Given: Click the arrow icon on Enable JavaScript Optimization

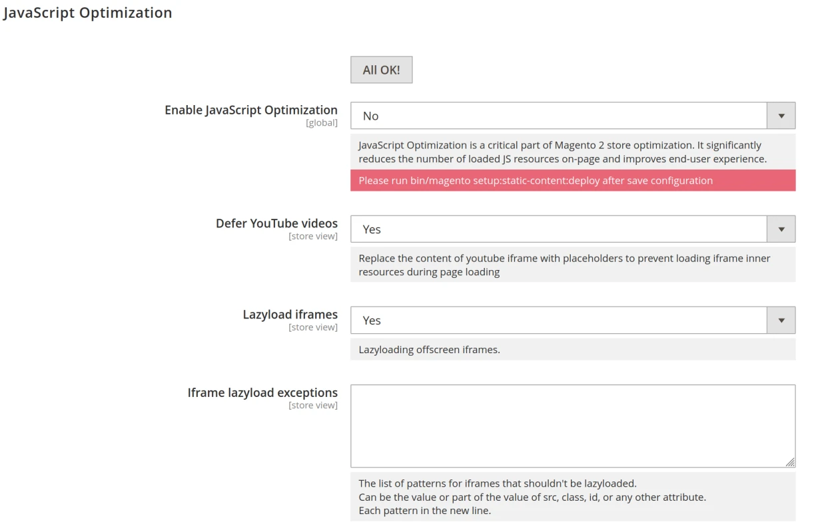Looking at the screenshot, I should (781, 116).
